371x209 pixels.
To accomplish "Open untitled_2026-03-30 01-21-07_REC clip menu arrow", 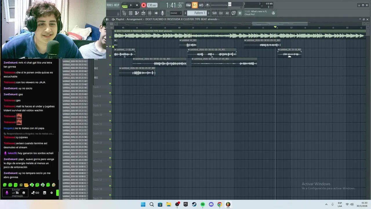I will [x=120, y=68].
